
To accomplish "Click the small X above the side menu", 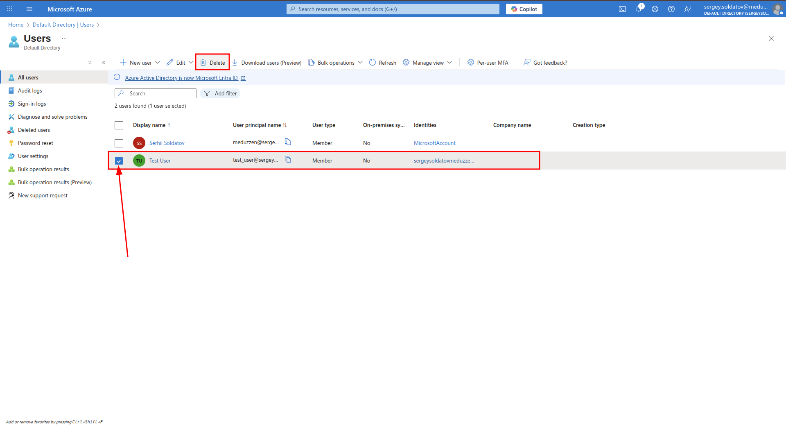I will coord(90,63).
